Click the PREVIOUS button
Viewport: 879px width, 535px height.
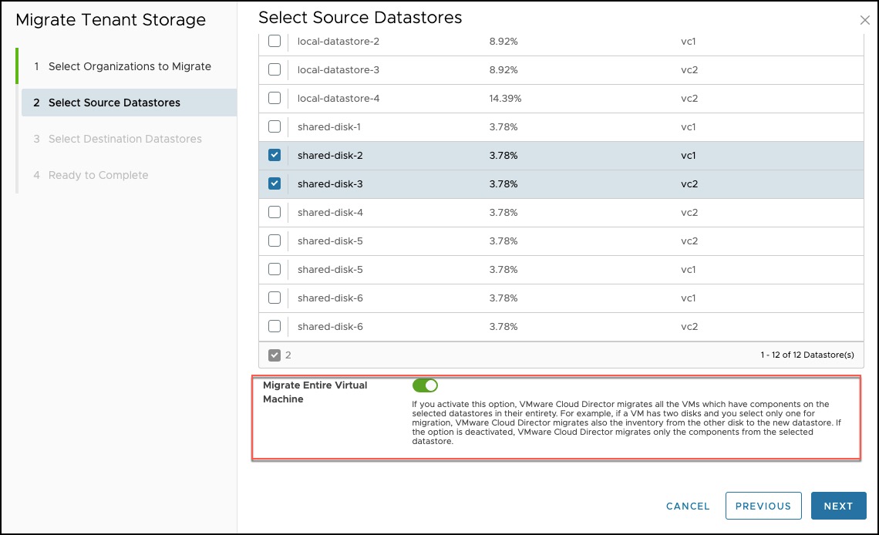[x=763, y=506]
